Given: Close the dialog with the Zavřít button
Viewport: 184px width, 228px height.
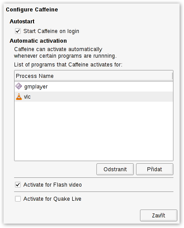Looking at the screenshot, I should [x=158, y=215].
